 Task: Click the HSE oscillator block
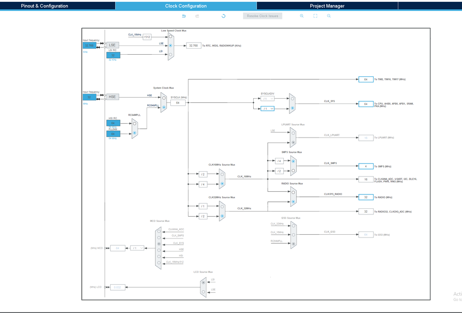point(112,97)
